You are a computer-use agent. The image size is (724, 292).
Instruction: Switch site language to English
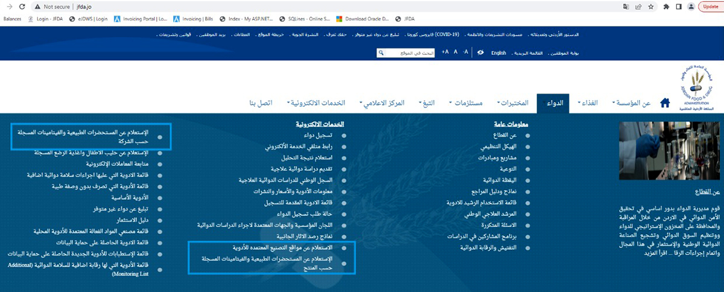coord(498,53)
